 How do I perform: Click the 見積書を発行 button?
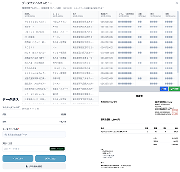click(x=34, y=167)
